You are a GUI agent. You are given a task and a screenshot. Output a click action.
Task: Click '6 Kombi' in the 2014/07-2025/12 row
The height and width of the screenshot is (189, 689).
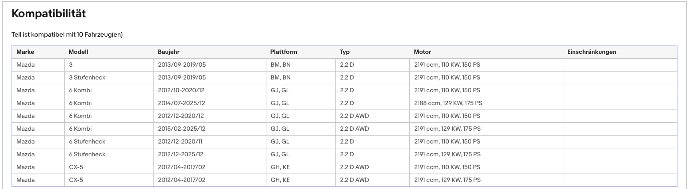click(x=81, y=103)
